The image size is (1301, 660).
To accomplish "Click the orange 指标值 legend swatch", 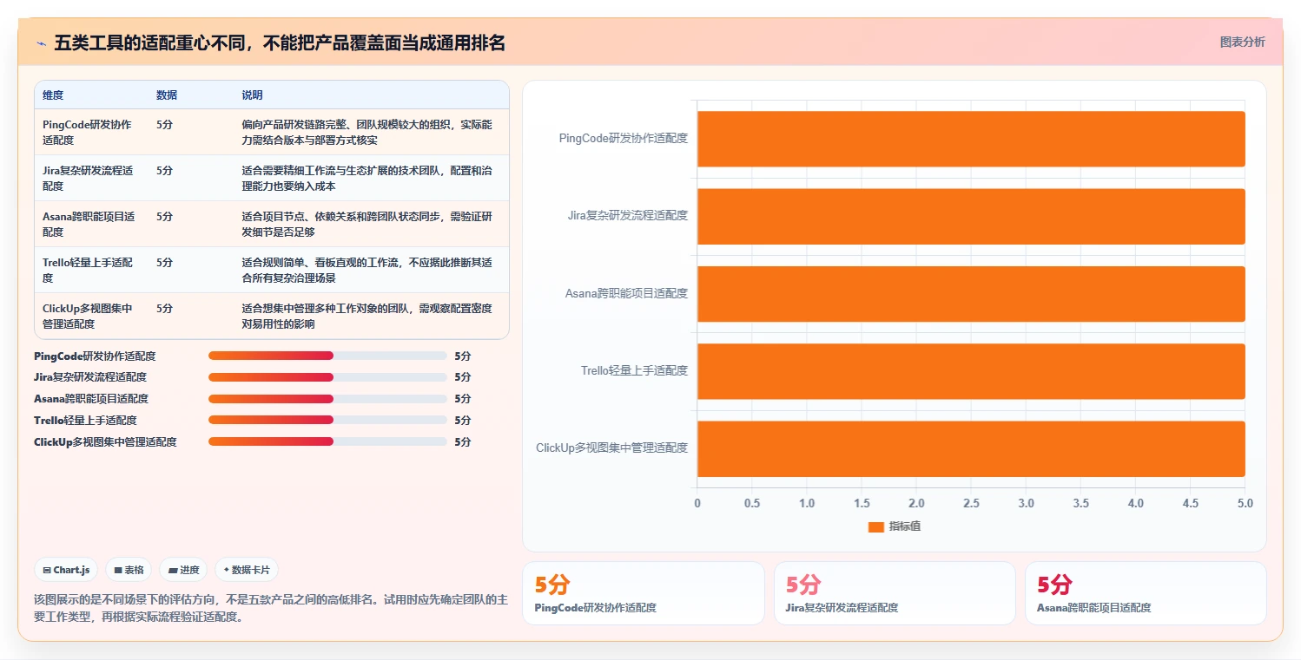I will (x=875, y=527).
